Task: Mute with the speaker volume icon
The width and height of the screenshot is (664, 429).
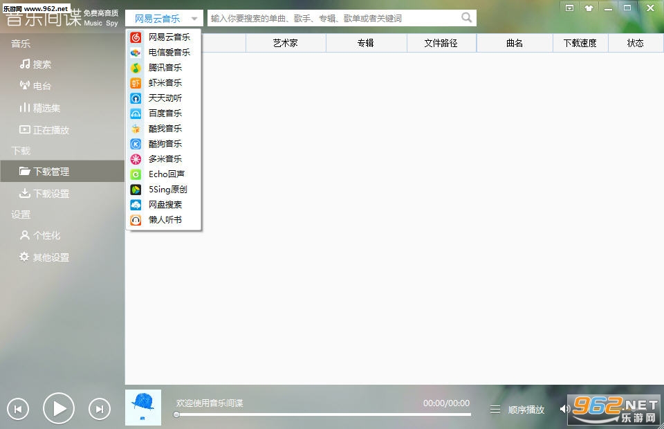Action: [564, 409]
